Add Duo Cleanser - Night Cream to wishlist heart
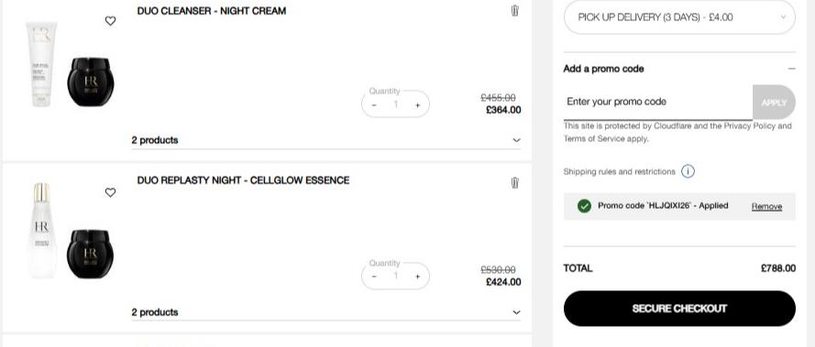Image resolution: width=815 pixels, height=347 pixels. tap(110, 21)
